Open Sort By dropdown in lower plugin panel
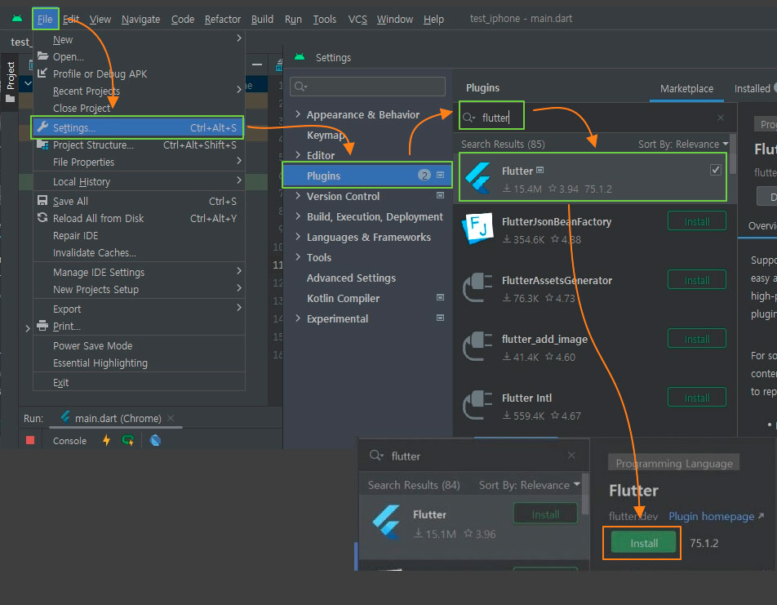 pos(529,485)
